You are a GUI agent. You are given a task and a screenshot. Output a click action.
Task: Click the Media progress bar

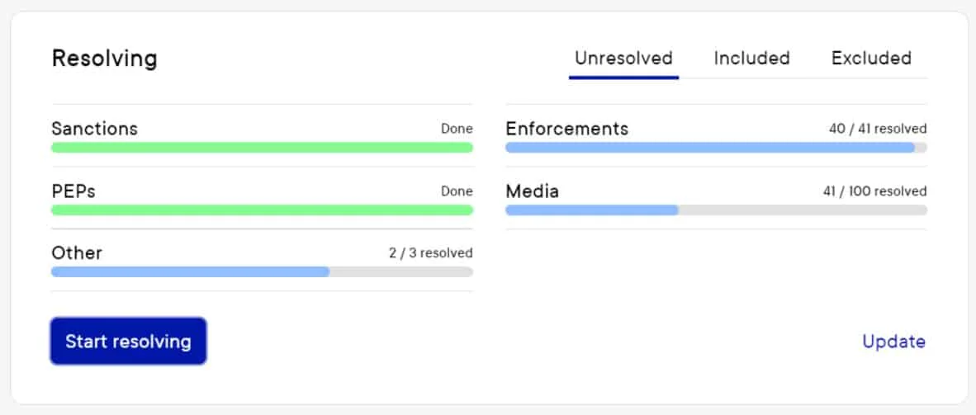[716, 210]
